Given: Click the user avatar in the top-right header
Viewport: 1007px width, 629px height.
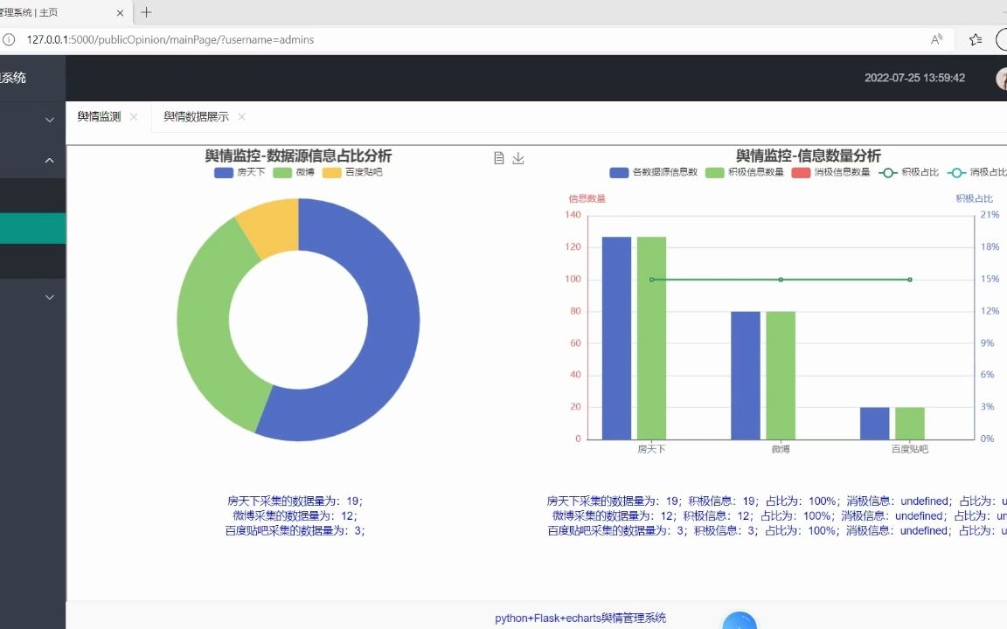Looking at the screenshot, I should tap(1002, 79).
